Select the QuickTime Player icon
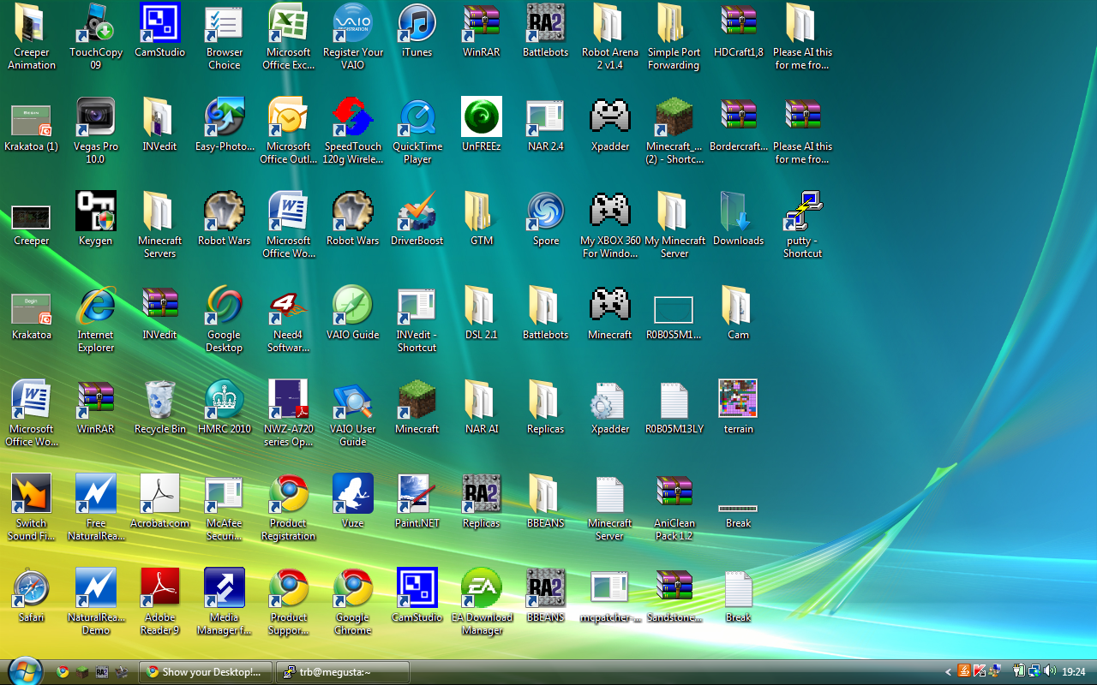Screen dimensions: 1097x685 pos(417,117)
